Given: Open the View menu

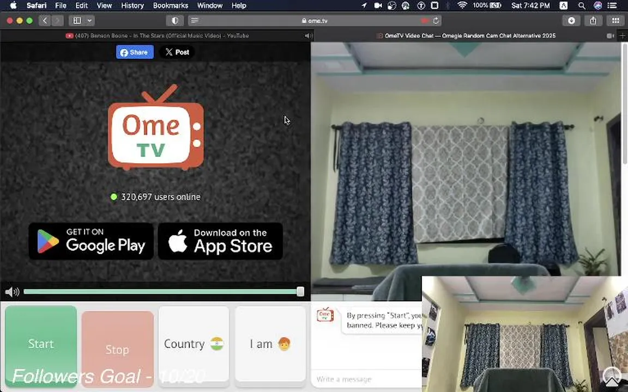Looking at the screenshot, I should (x=104, y=5).
